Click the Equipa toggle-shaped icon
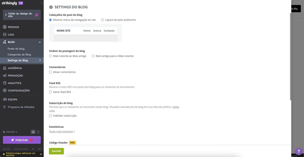Screen dimensions: 304x157 tap(5, 99)
